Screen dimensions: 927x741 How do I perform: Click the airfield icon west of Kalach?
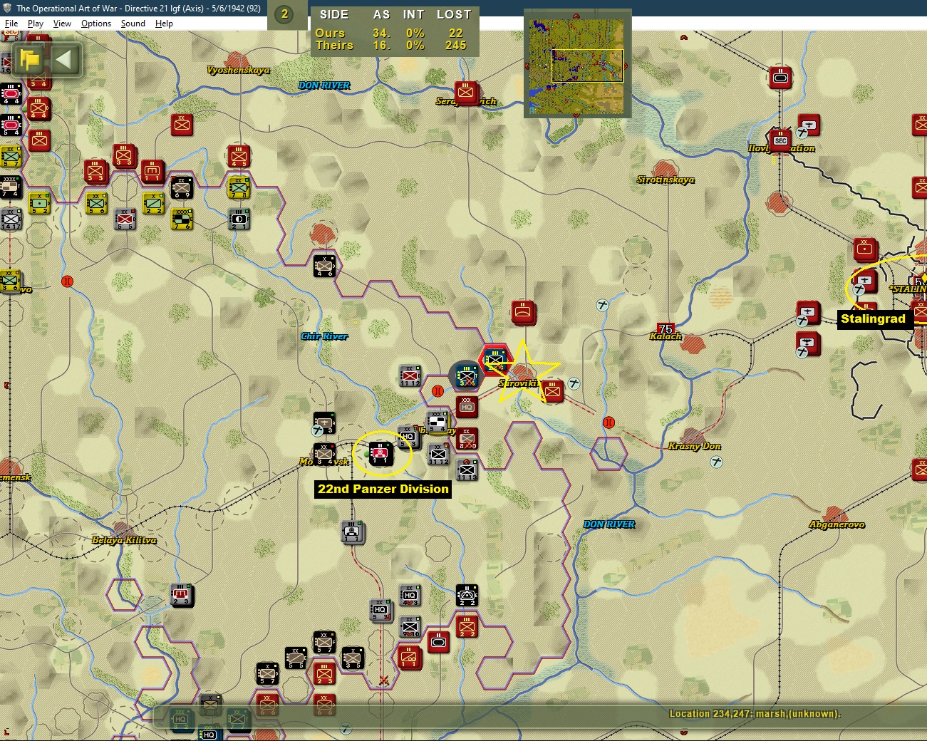tap(603, 306)
